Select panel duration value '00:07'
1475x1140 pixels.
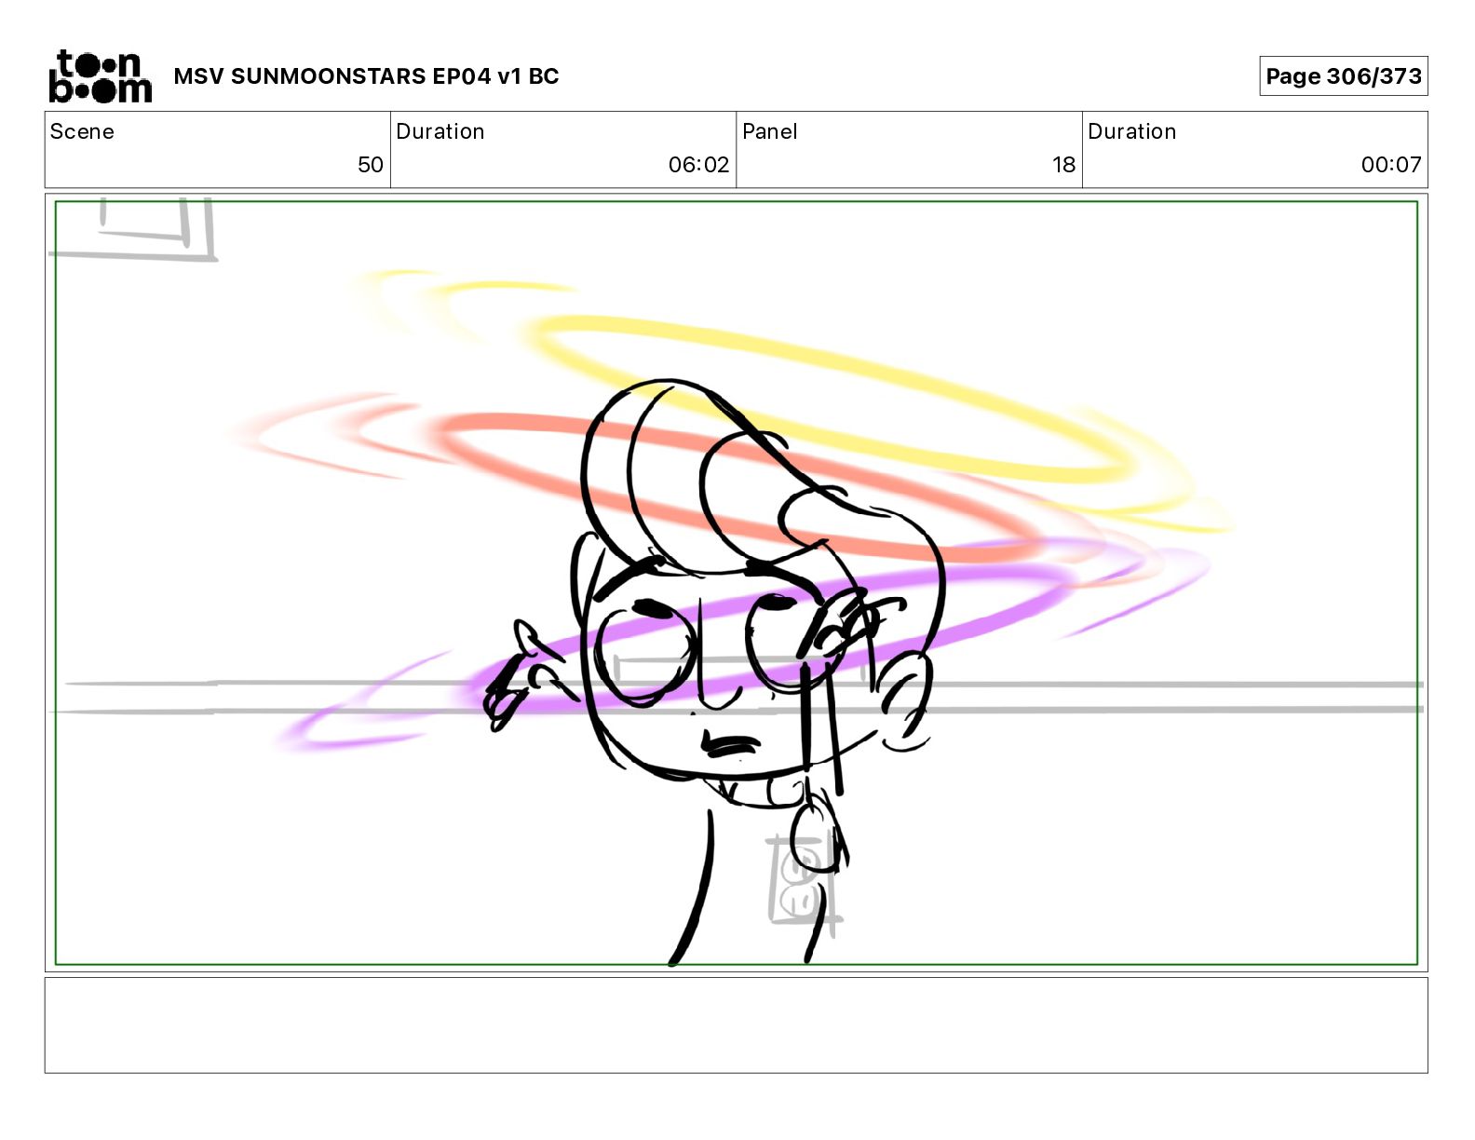point(1391,165)
